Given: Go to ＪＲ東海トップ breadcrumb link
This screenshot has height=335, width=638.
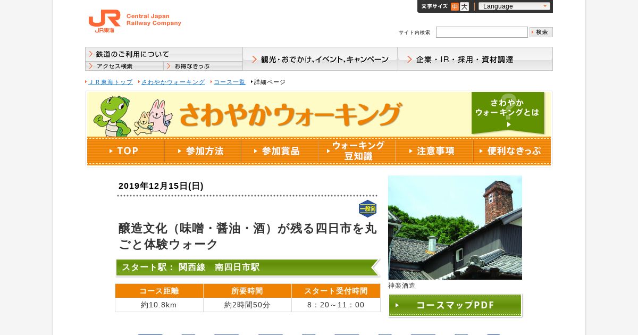Looking at the screenshot, I should point(111,82).
